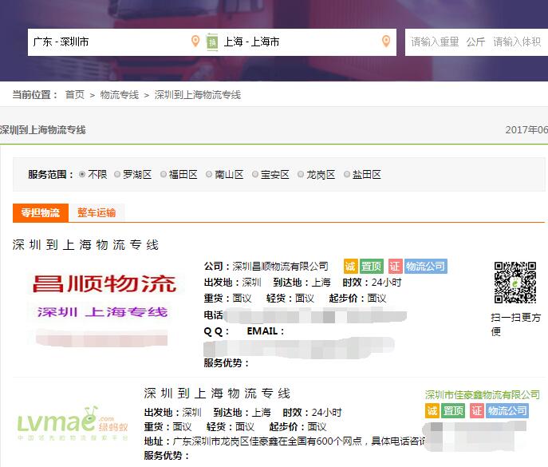Viewport: 548px width, 467px height.
Task: Select the 宝安区 radio button
Action: [x=254, y=174]
